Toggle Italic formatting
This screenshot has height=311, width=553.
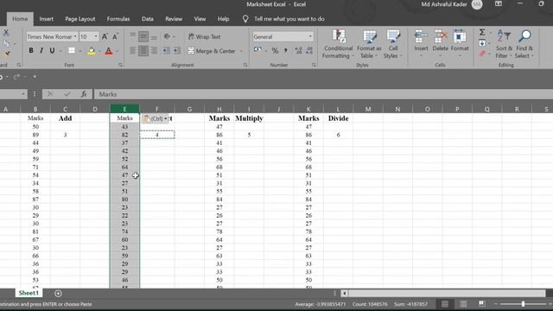click(x=41, y=51)
